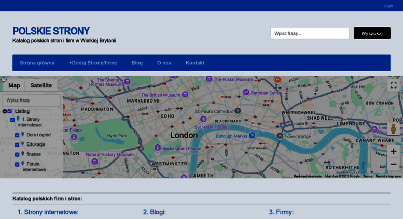This screenshot has width=403, height=219.
Task: Click the Forum internetowe pin icon
Action: (x=23, y=164)
